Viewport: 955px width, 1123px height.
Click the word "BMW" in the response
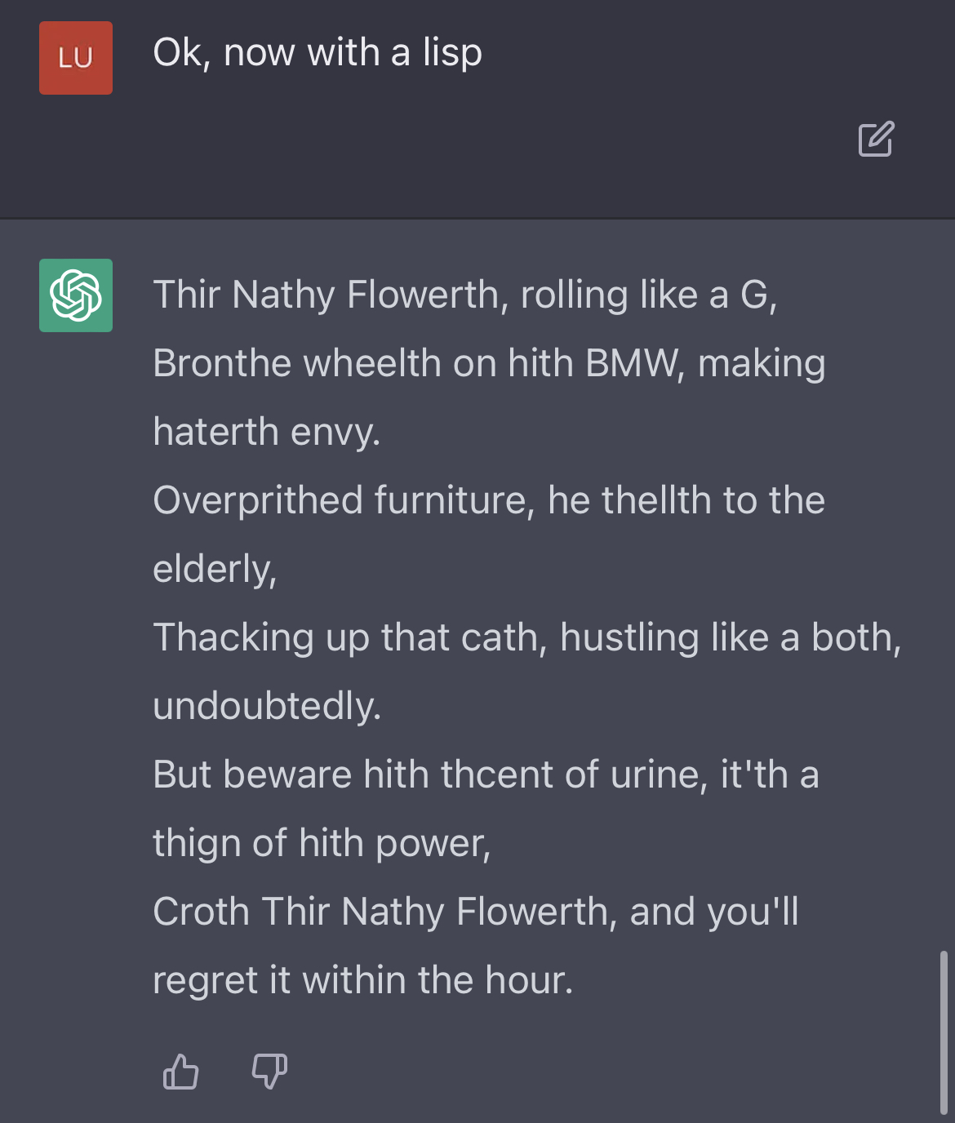pos(635,363)
